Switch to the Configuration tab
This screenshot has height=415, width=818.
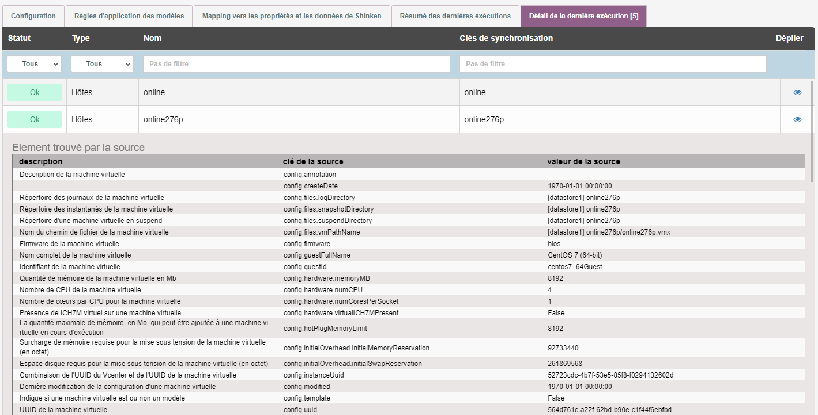(x=33, y=16)
